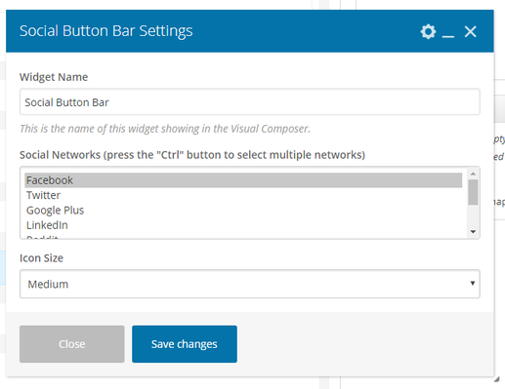
Task: Select Twitter in the Social Networks list
Action: pyautogui.click(x=243, y=195)
